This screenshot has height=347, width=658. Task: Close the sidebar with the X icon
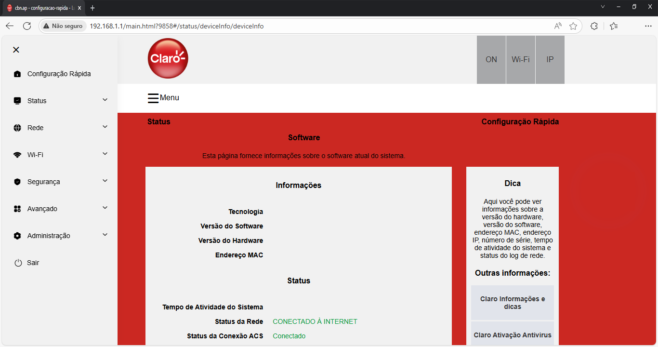(x=16, y=50)
